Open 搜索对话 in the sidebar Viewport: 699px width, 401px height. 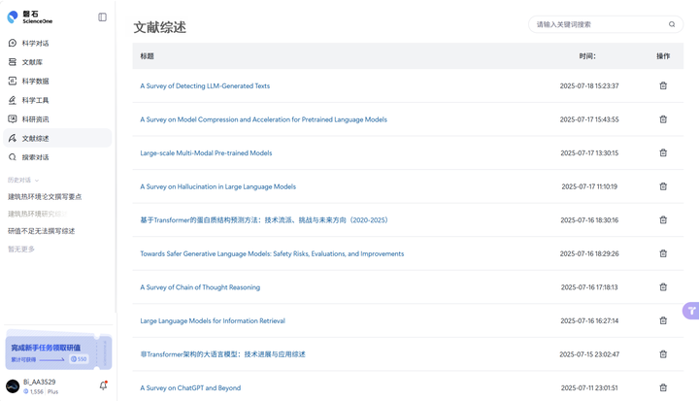(x=57, y=157)
